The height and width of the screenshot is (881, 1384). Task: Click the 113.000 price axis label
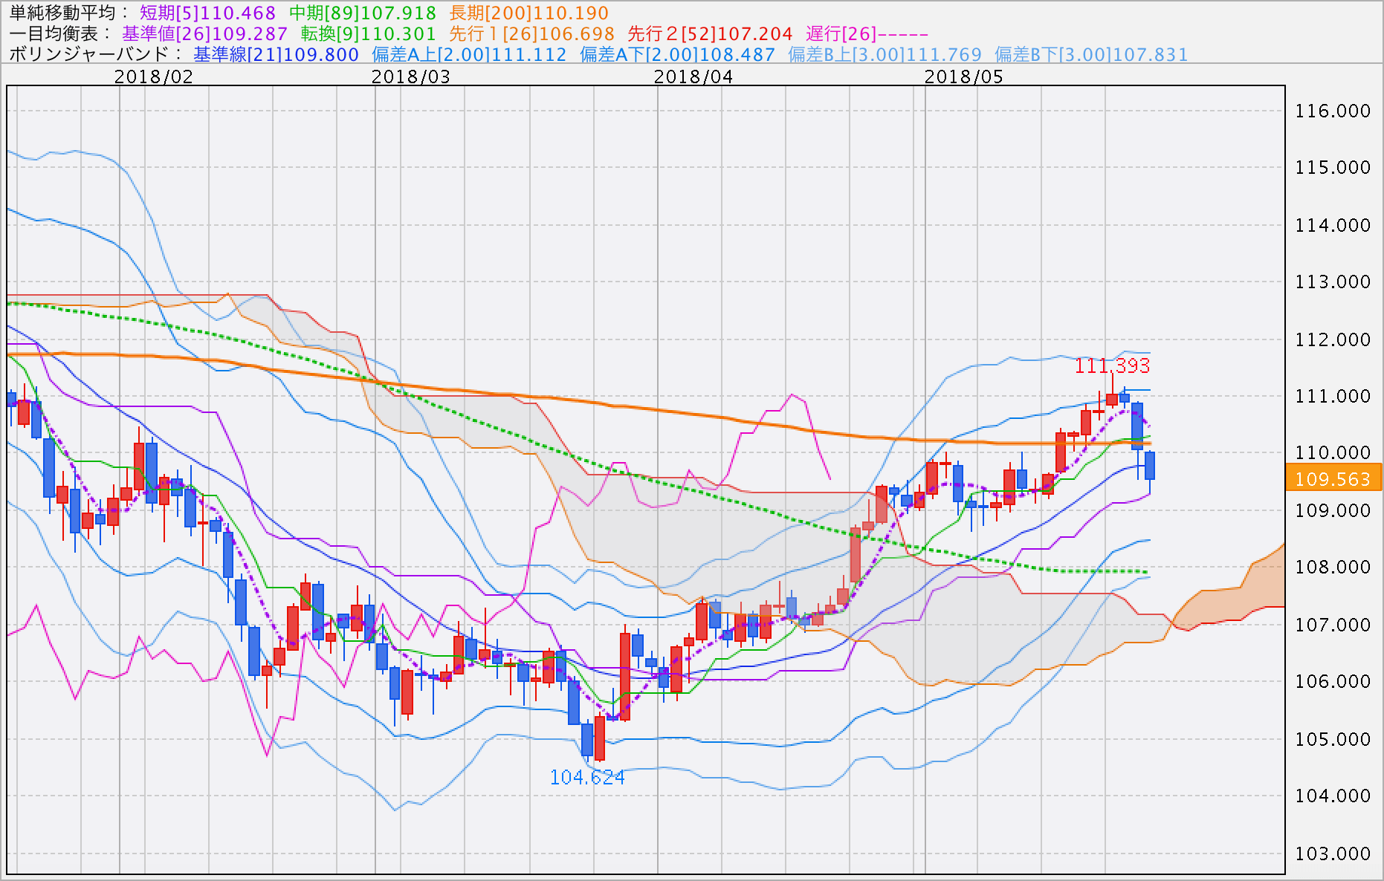click(x=1333, y=282)
